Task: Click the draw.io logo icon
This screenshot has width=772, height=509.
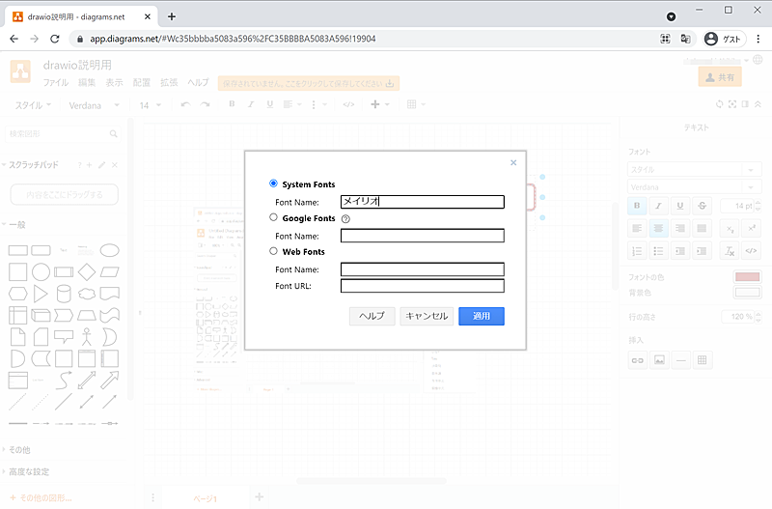Action: tap(21, 72)
